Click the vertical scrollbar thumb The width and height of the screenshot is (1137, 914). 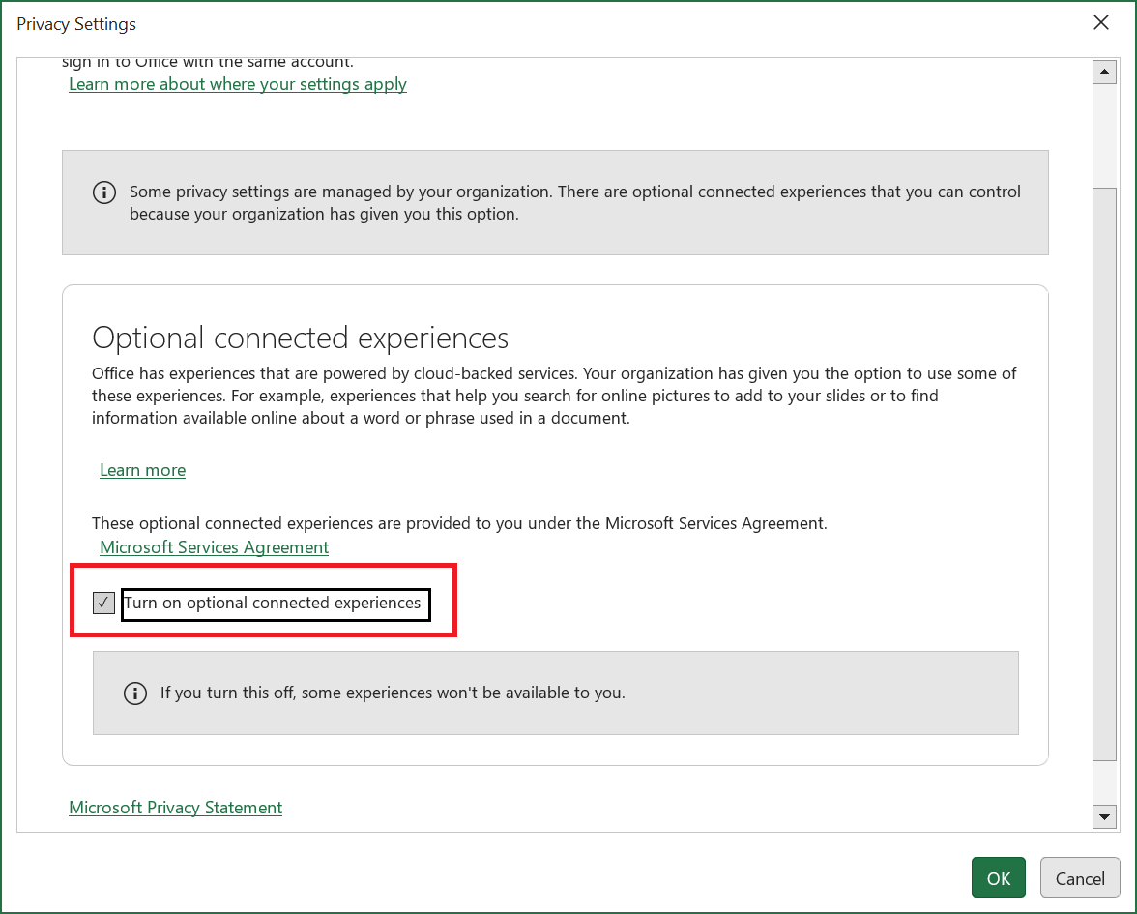pyautogui.click(x=1104, y=474)
